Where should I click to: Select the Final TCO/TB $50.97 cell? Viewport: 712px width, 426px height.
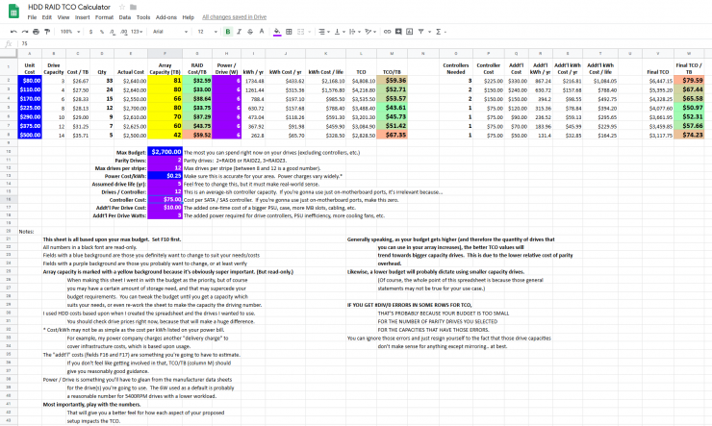point(689,108)
